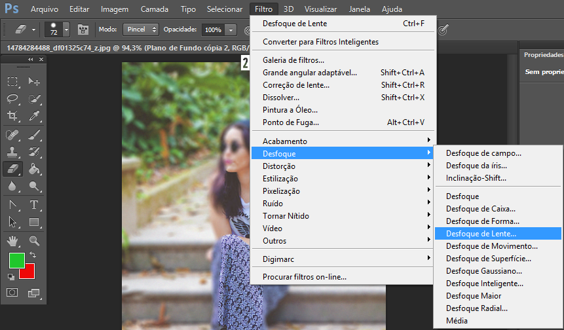This screenshot has height=330, width=564.
Task: Collapse the toolbox with double arrows
Action: pyautogui.click(x=31, y=60)
